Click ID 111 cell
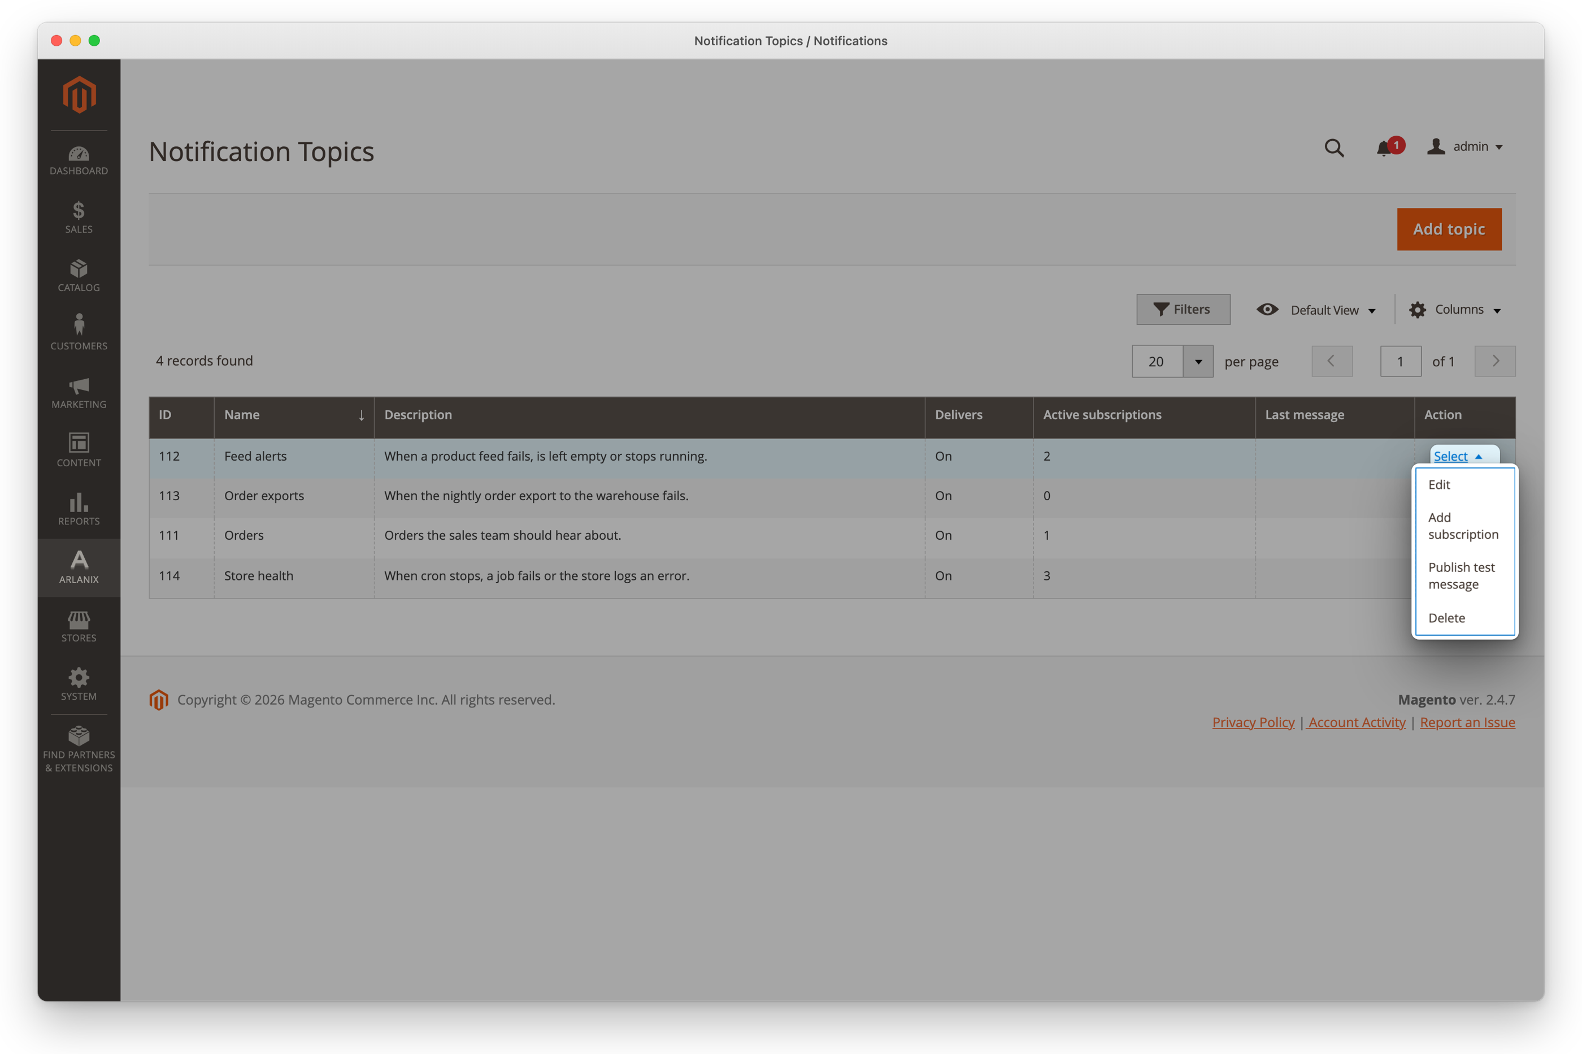1582x1054 pixels. 181,536
